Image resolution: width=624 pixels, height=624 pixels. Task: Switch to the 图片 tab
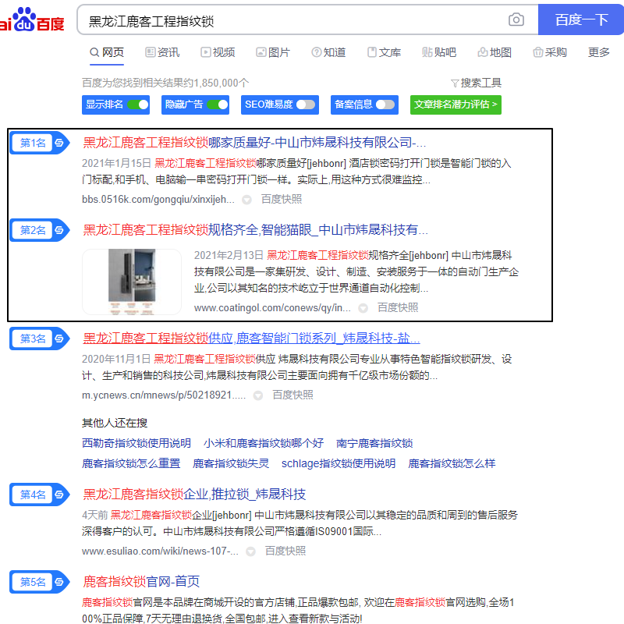tap(273, 52)
